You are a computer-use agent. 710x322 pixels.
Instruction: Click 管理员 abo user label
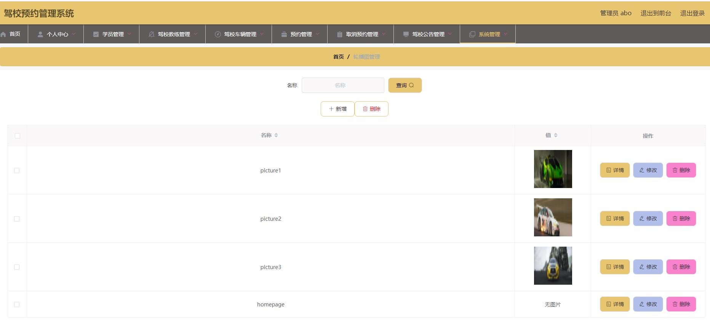(616, 13)
